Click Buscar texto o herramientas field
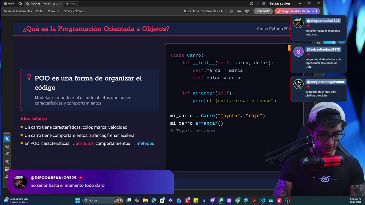The image size is (365, 205). 203,11
